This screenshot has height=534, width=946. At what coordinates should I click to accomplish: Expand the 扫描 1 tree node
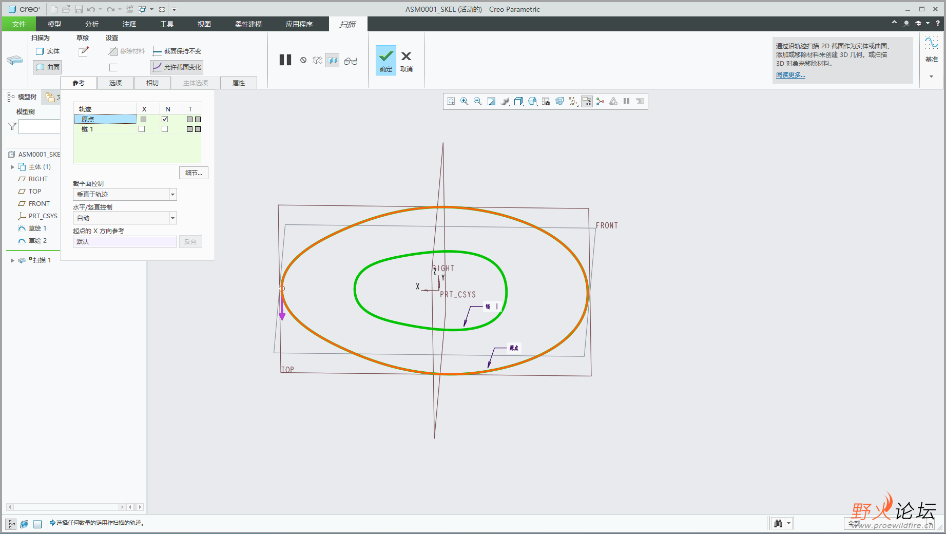pos(12,260)
